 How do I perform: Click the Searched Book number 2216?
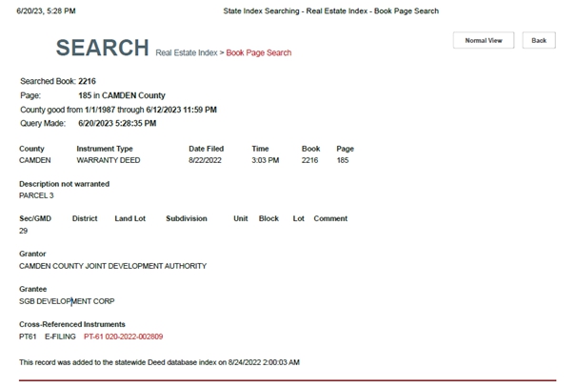87,81
